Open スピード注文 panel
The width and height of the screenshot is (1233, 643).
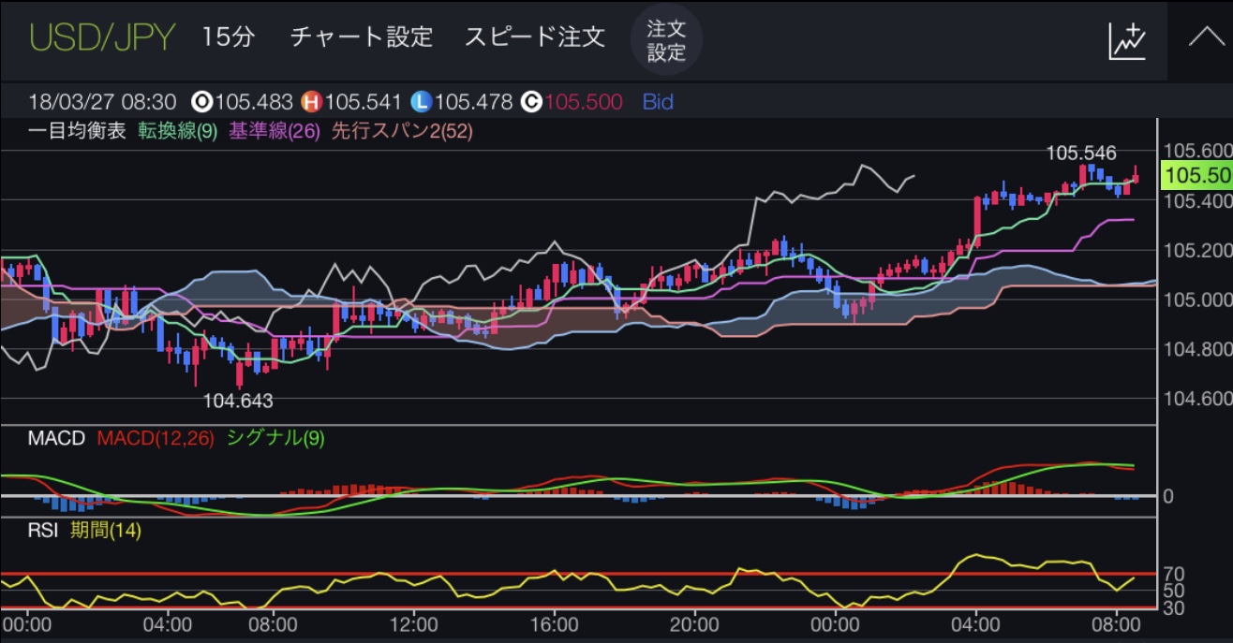point(534,37)
